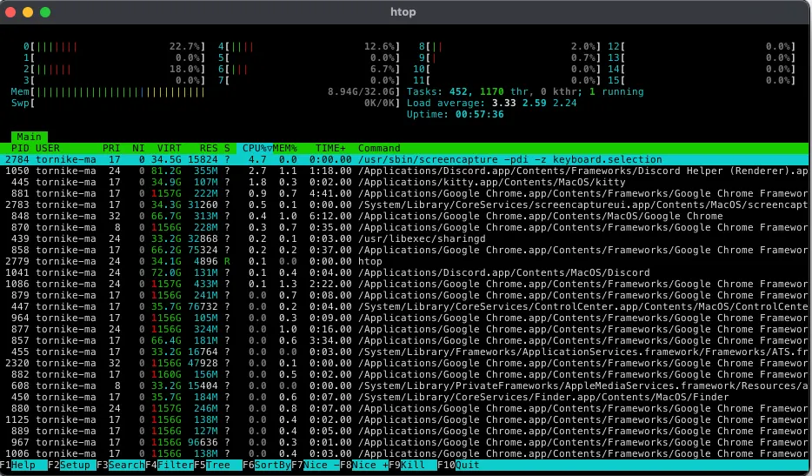The image size is (812, 476).
Task: Select the kitty process row PID 445
Action: [404, 183]
